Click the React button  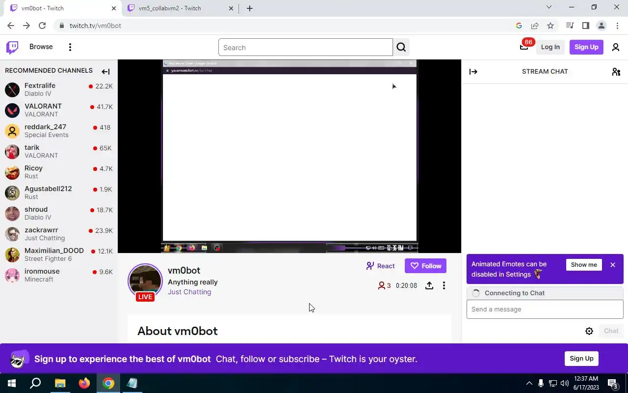(x=380, y=266)
